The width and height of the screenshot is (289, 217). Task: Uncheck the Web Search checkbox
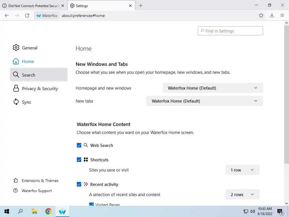(79, 145)
